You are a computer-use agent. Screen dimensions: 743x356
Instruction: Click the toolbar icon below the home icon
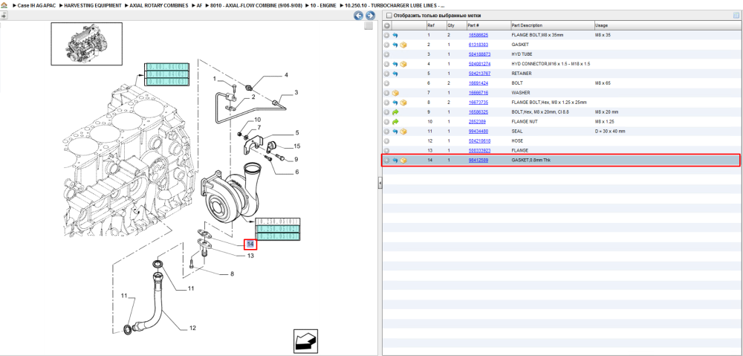click(4, 15)
